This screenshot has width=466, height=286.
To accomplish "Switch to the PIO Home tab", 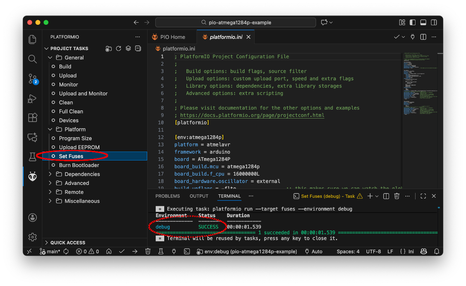I will coord(172,37).
